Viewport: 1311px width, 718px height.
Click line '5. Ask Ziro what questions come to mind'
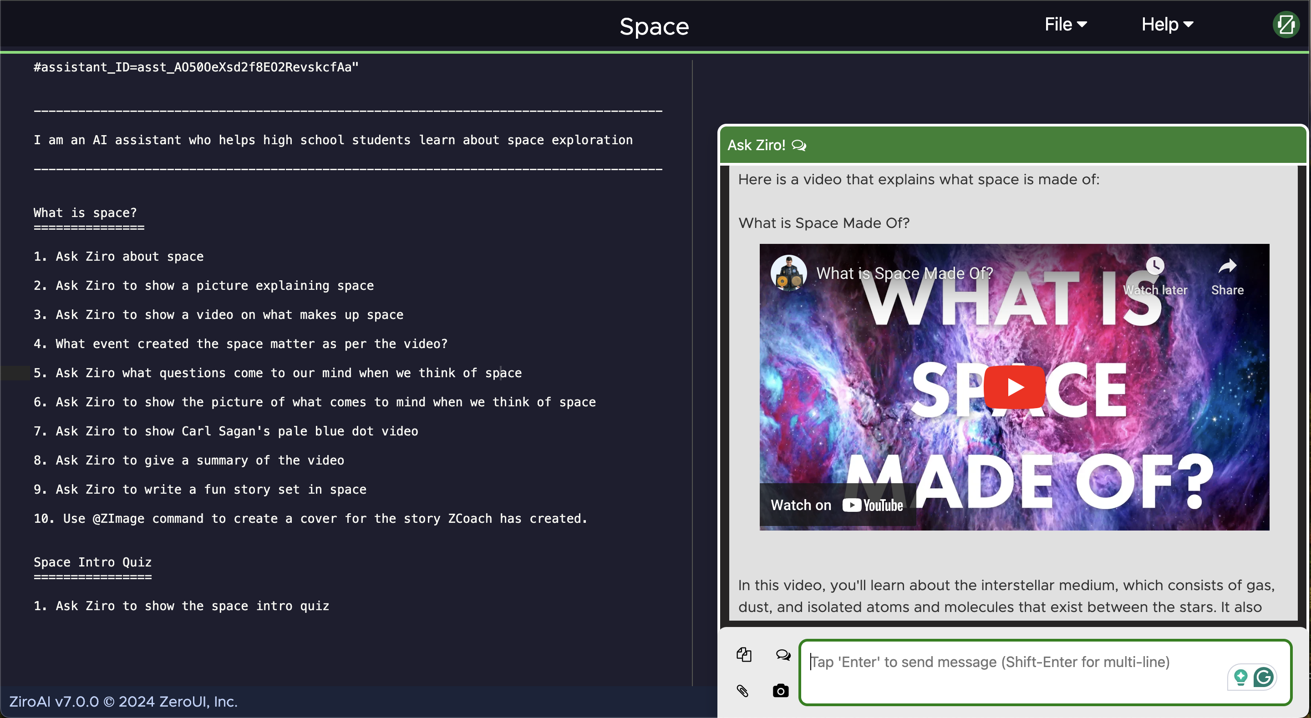click(x=278, y=373)
